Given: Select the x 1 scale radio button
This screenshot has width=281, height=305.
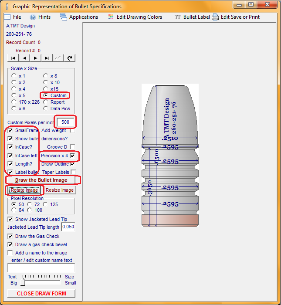Looking at the screenshot, I should tap(14, 76).
